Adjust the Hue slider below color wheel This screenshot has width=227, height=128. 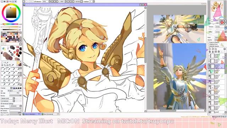click(10, 24)
